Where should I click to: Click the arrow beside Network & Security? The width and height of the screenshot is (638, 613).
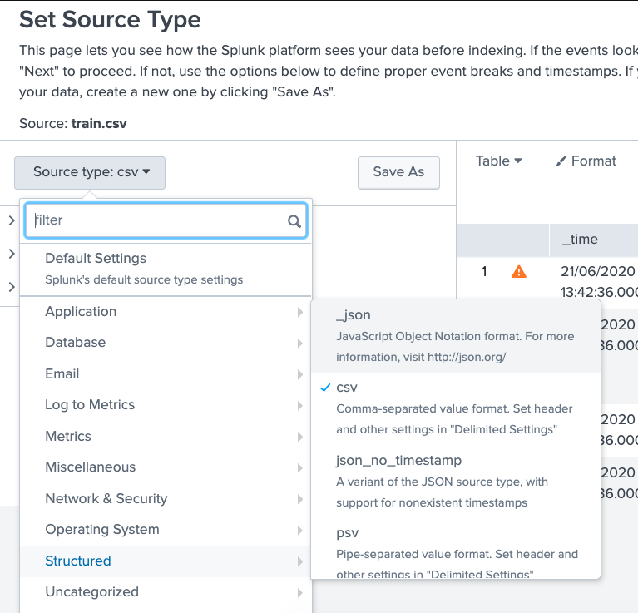[x=300, y=499]
